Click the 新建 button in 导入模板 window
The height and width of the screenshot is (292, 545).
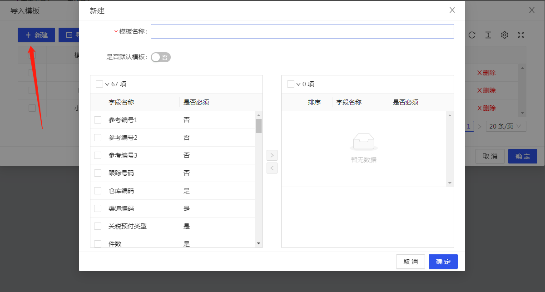point(36,35)
